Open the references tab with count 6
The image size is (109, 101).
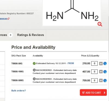tap(6, 35)
